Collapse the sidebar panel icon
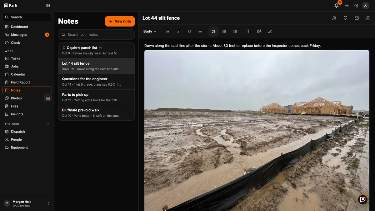This screenshot has height=211, width=375. pyautogui.click(x=48, y=6)
